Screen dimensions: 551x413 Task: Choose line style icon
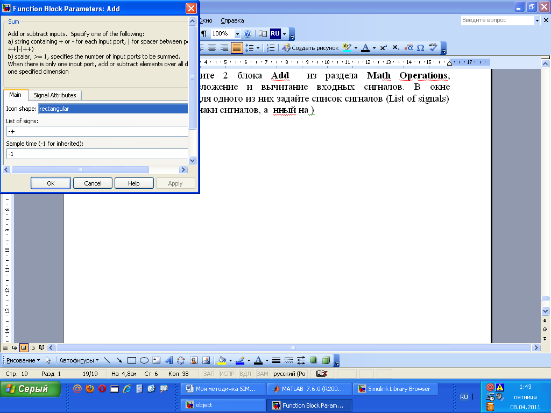point(276,360)
